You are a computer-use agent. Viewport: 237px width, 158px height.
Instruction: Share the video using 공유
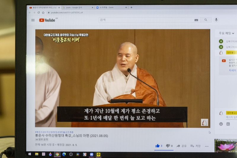click(x=181, y=146)
